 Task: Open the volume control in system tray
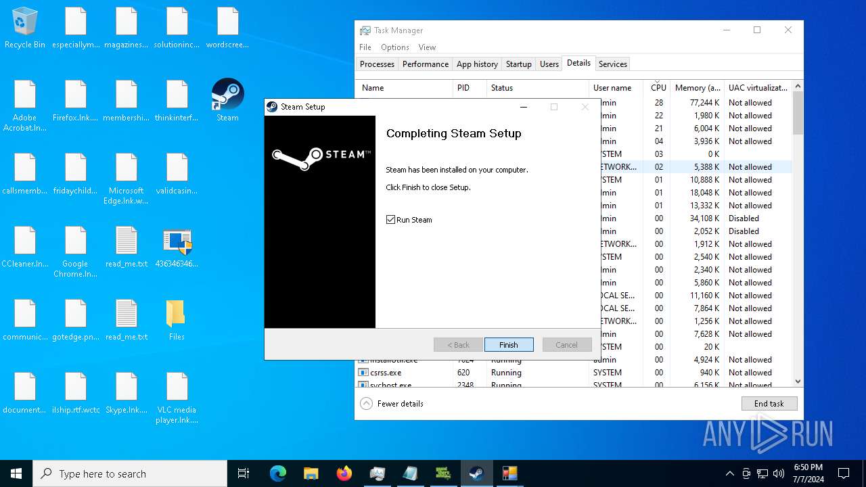[779, 473]
